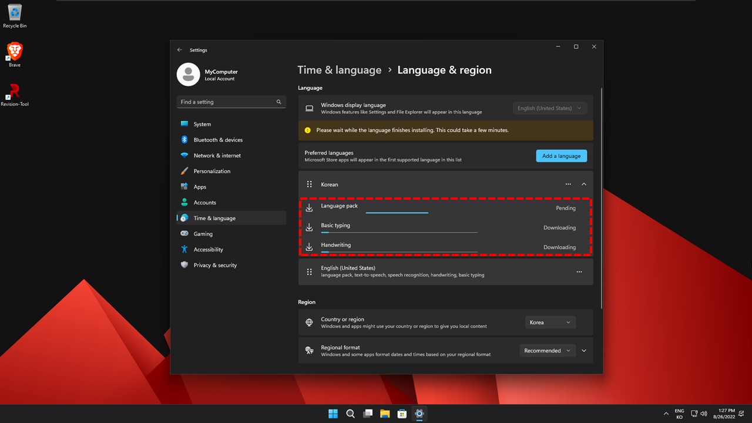
Task: Click the Downloading status for Basic typing
Action: (559, 227)
